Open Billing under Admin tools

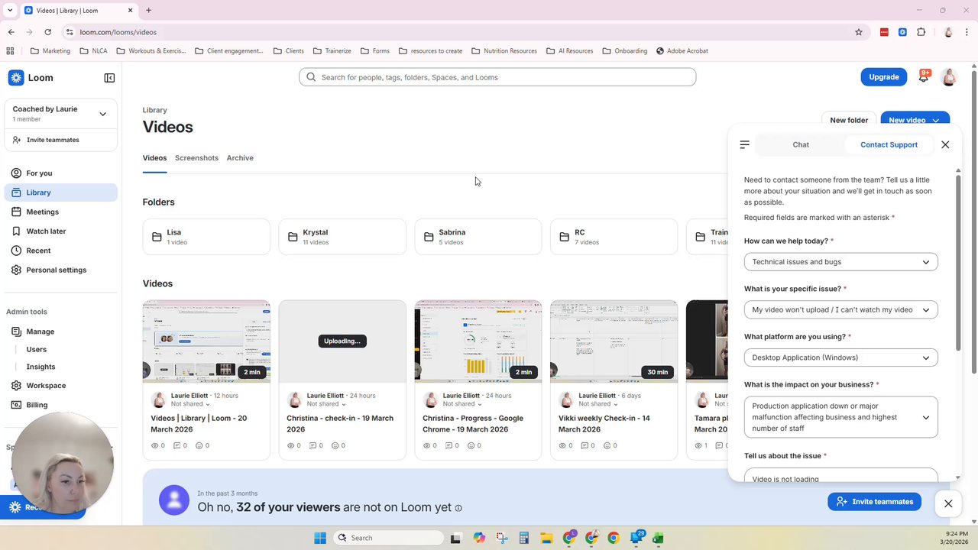click(x=61, y=405)
